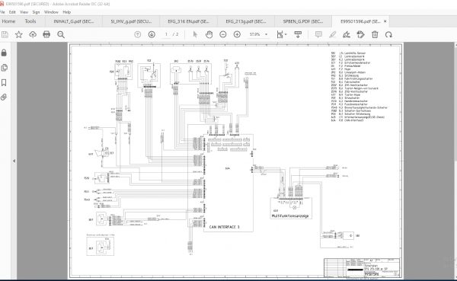Viewport: 457px width, 281px height.
Task: Open the security lock panel icon
Action: tap(4, 53)
